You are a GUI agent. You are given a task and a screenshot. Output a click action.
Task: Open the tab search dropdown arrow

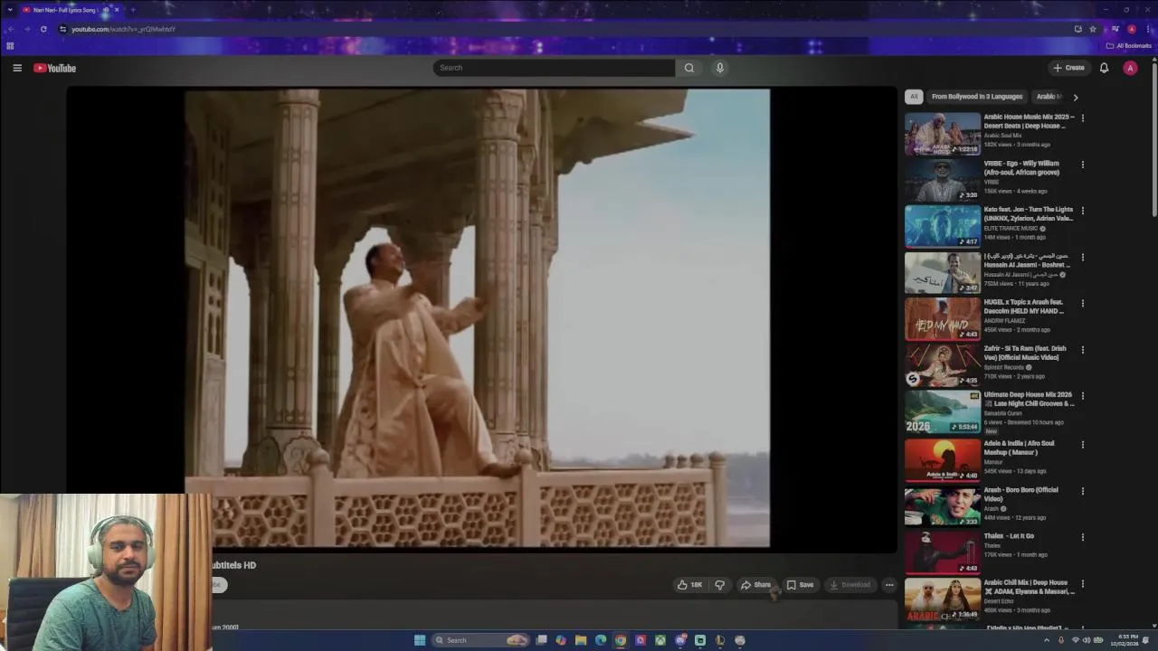(x=10, y=10)
